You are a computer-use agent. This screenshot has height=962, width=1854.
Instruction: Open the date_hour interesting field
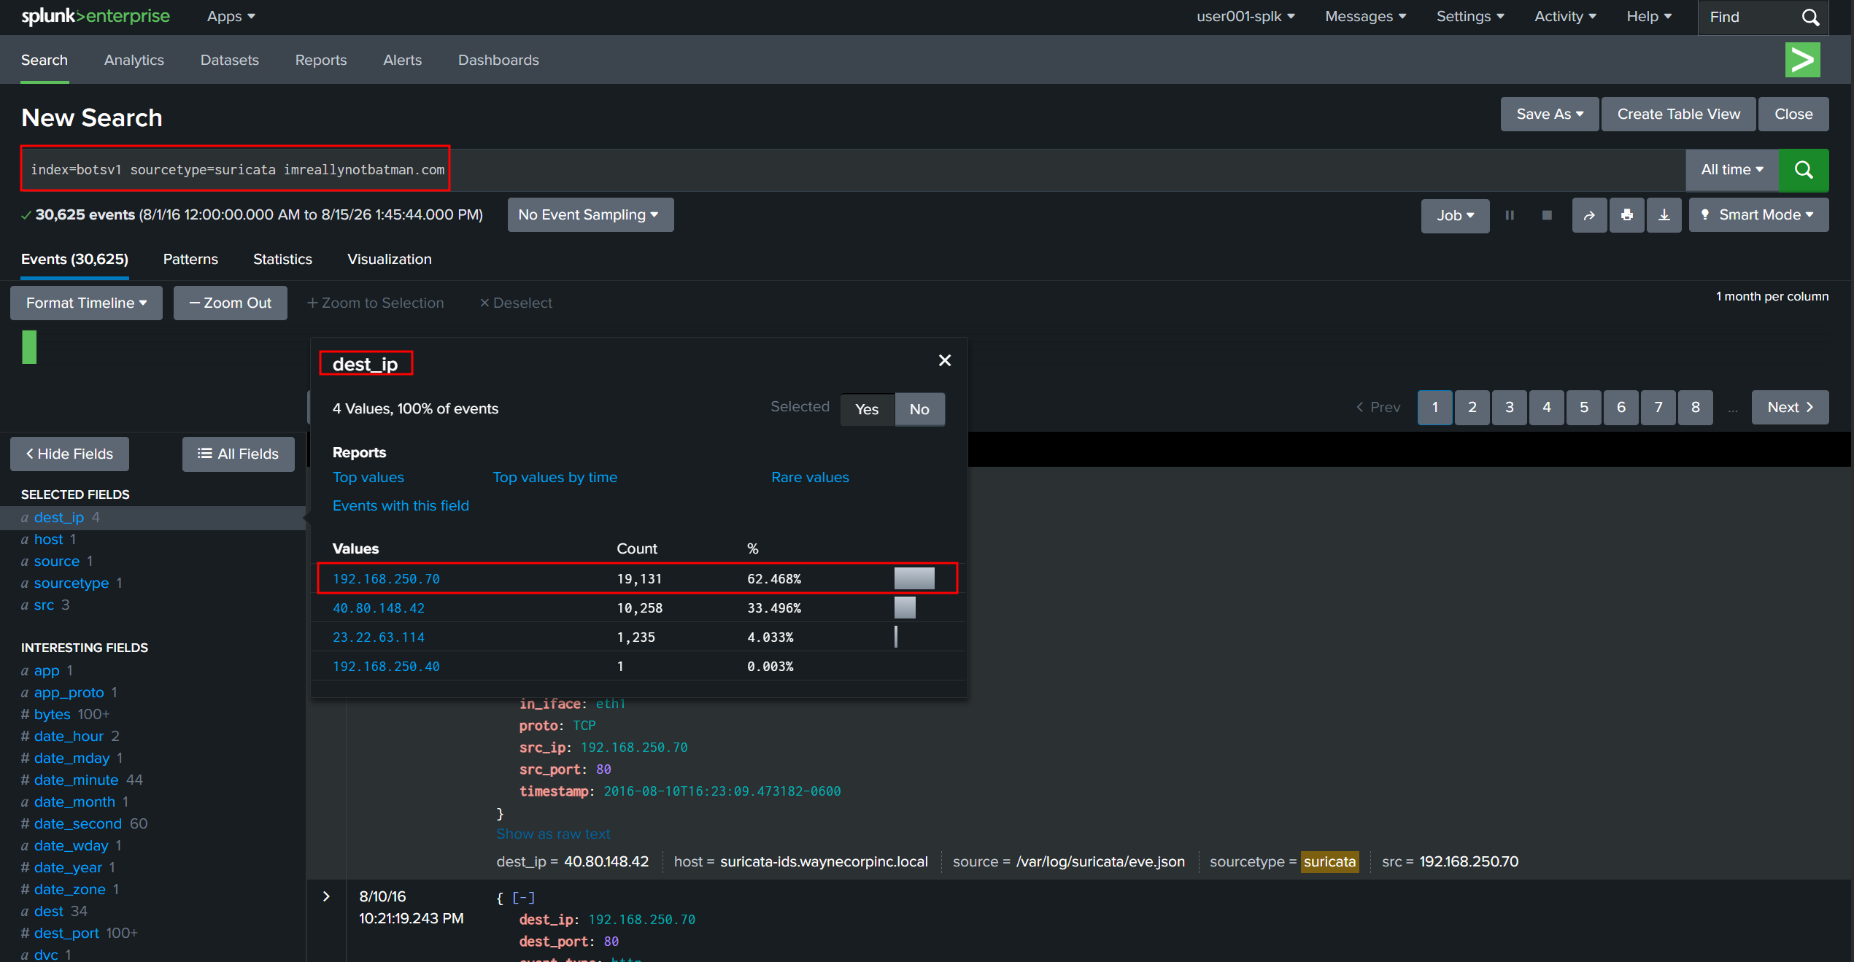(x=69, y=736)
